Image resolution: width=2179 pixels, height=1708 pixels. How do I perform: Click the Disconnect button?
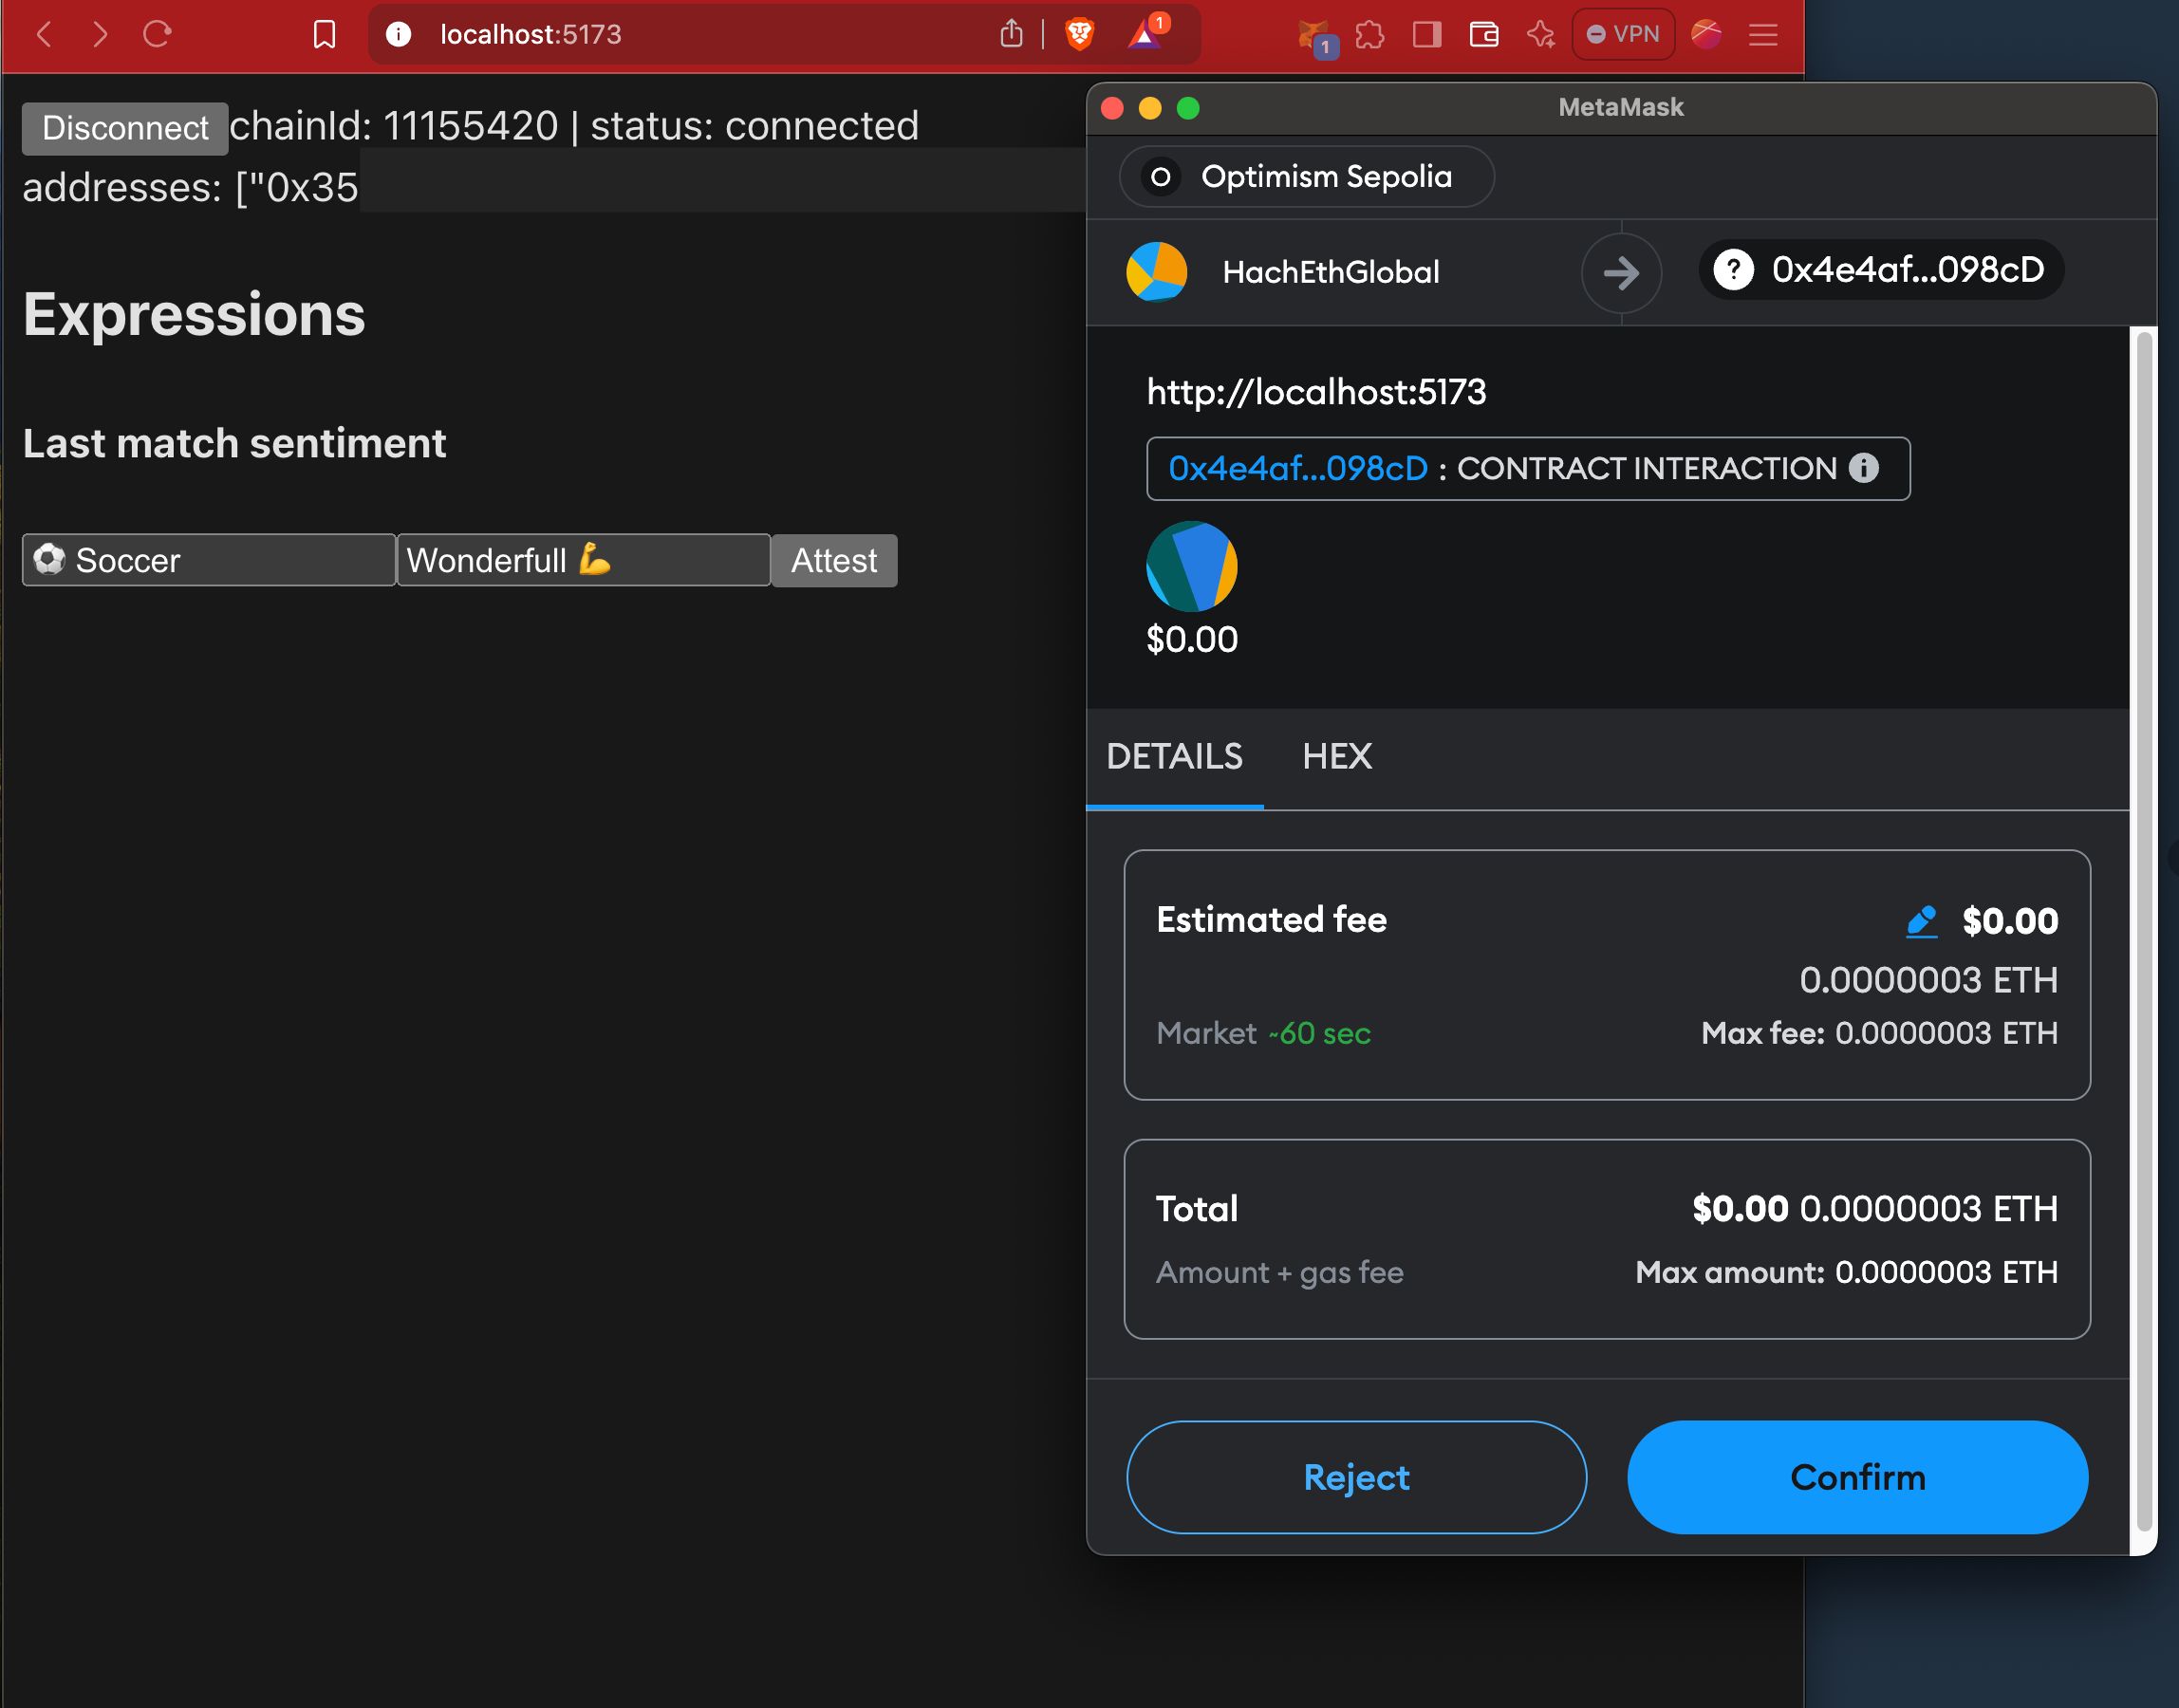coord(125,128)
